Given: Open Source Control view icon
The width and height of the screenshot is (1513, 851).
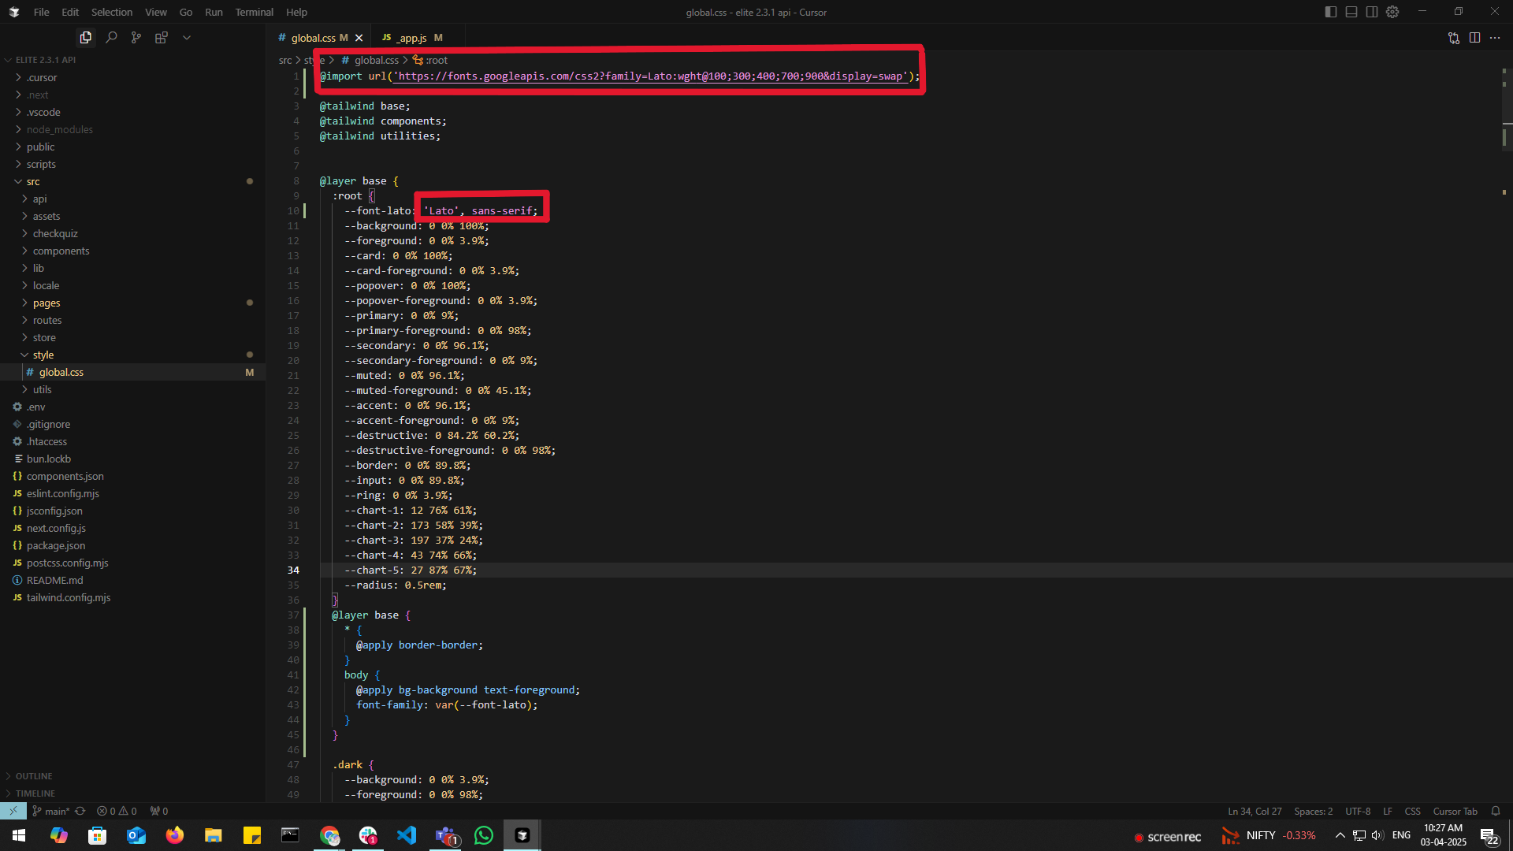Looking at the screenshot, I should pos(136,37).
